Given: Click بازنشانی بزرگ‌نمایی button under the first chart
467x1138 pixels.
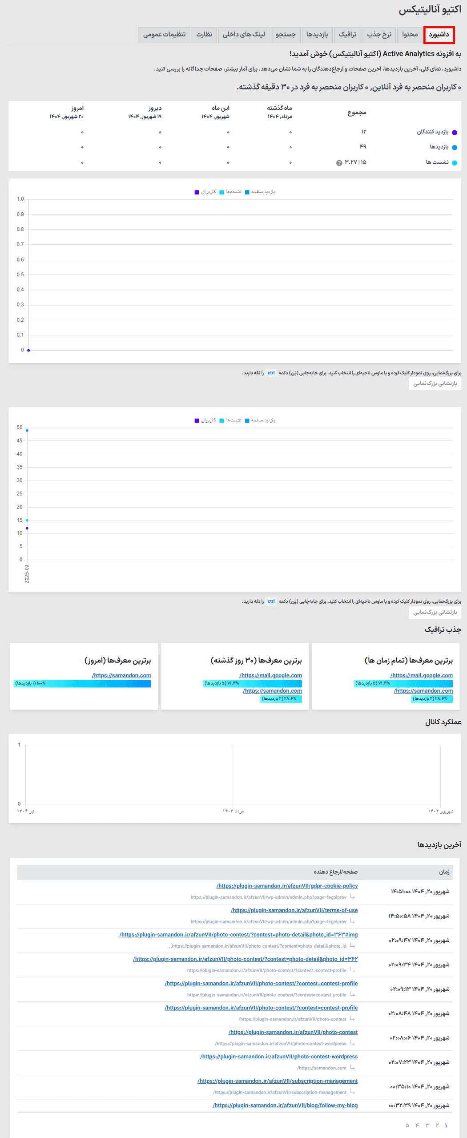Looking at the screenshot, I should click(x=435, y=383).
